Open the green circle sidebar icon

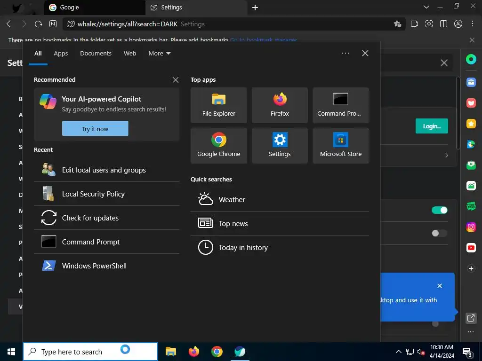[x=471, y=59]
